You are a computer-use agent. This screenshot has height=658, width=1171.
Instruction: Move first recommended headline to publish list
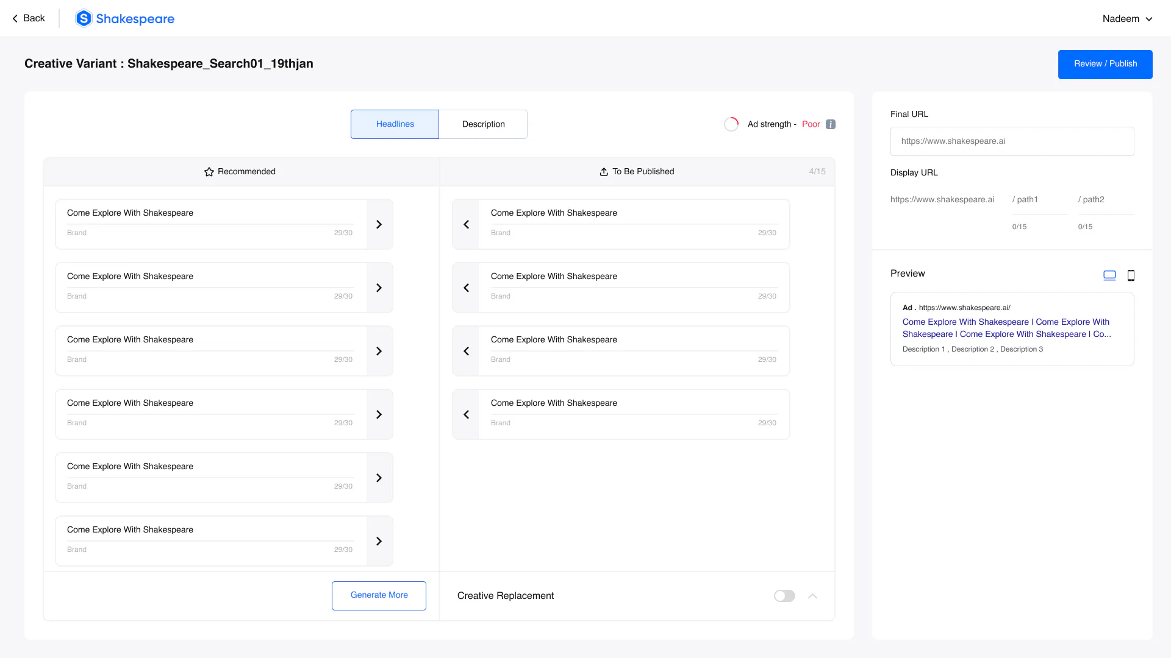(x=379, y=224)
